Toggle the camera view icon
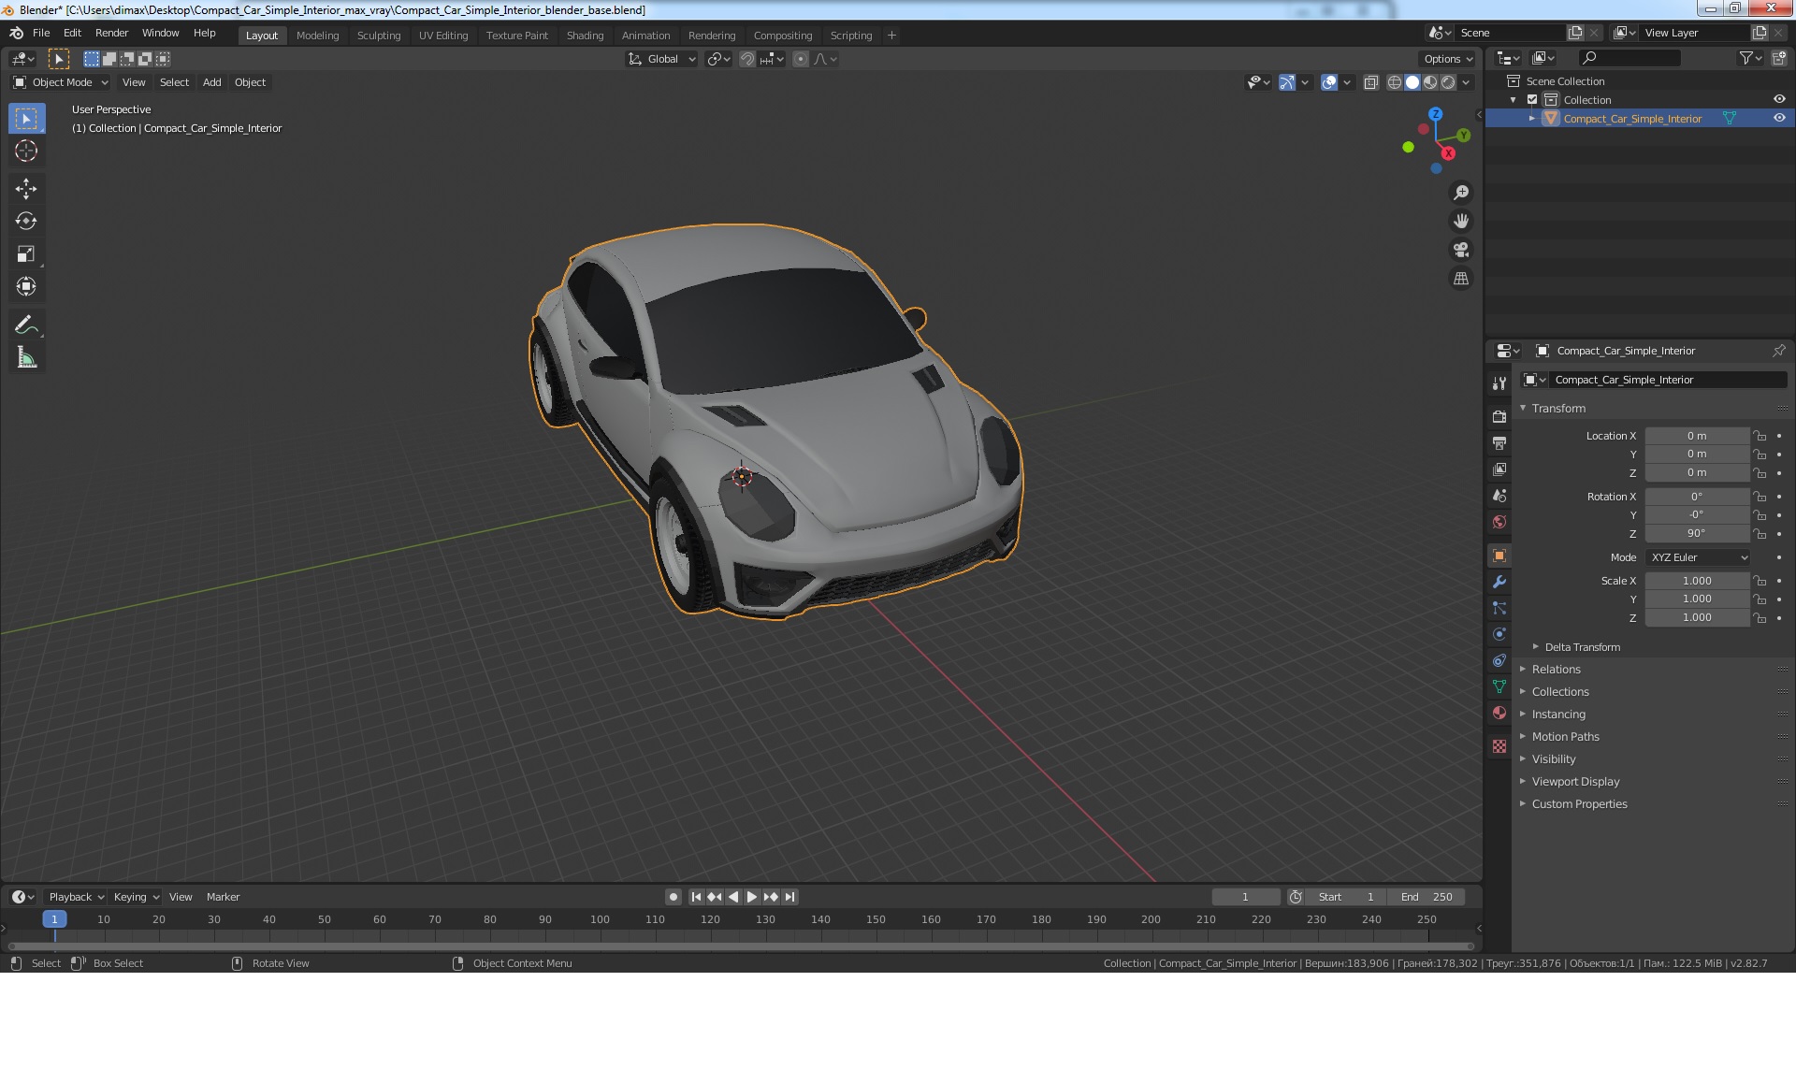Screen dimensions: 1796x1083 (x=1461, y=251)
